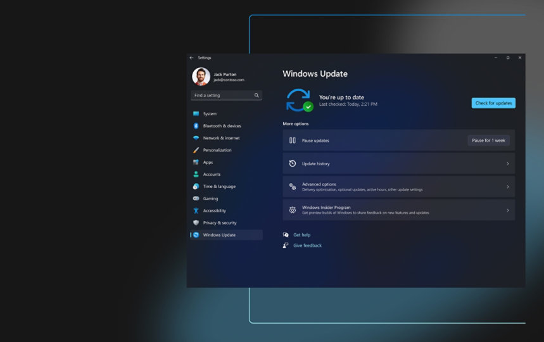
Task: Click the back arrow in Settings title bar
Action: coord(191,58)
